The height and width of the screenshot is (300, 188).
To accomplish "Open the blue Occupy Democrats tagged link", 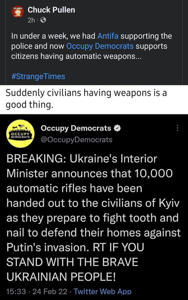I will click(100, 46).
